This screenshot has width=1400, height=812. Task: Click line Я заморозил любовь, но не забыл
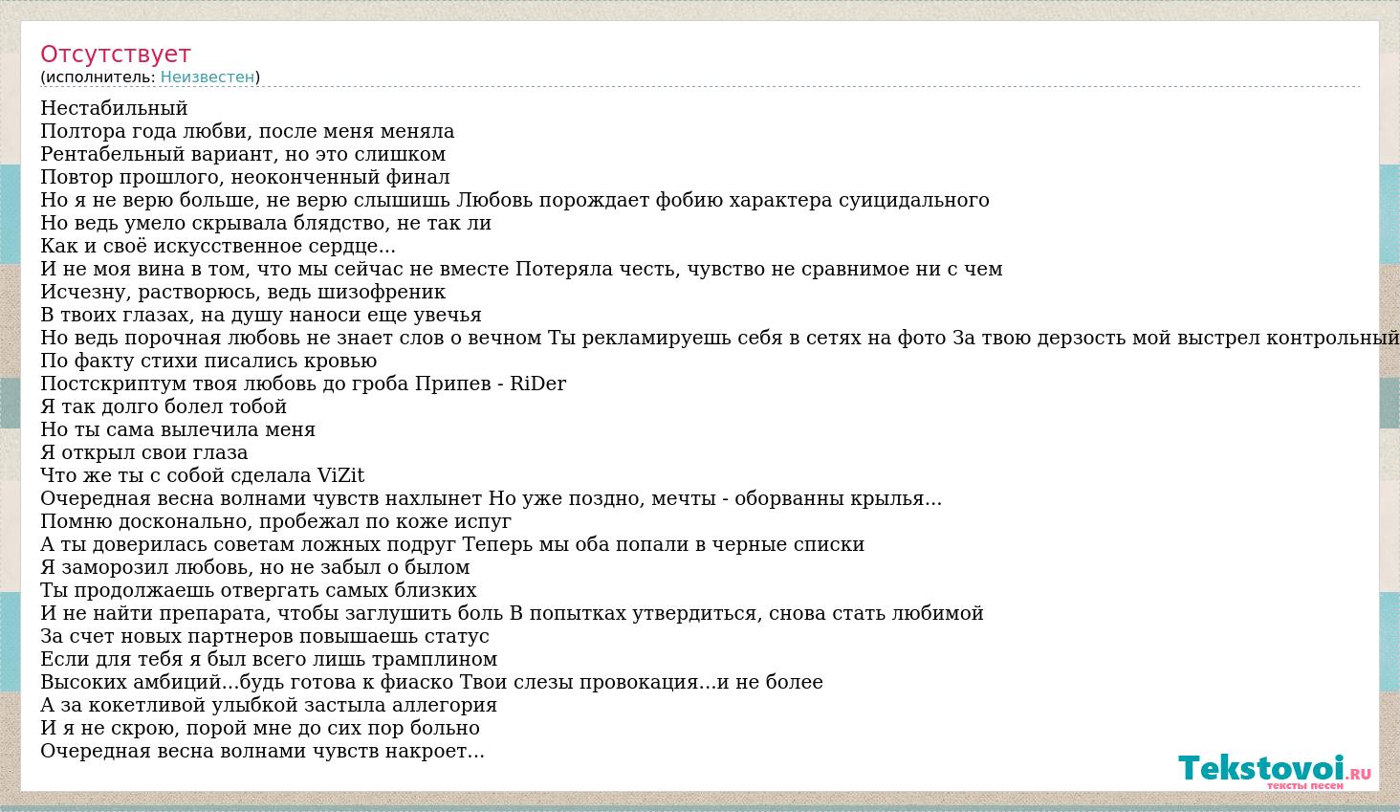[255, 567]
